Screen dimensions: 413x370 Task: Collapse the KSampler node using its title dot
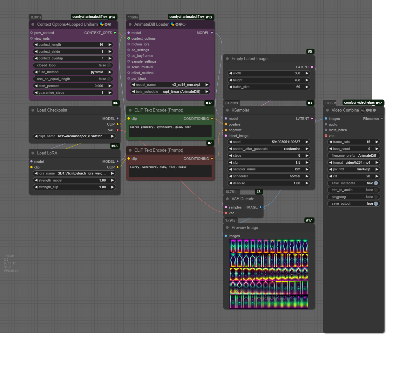point(227,110)
